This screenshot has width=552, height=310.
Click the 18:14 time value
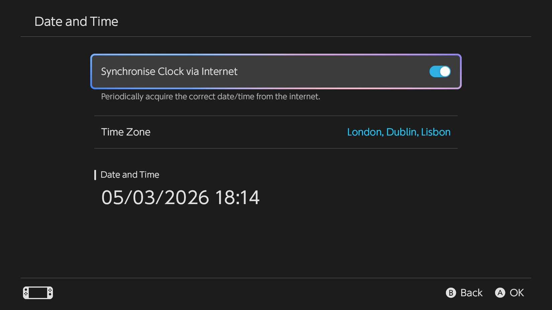pos(237,197)
